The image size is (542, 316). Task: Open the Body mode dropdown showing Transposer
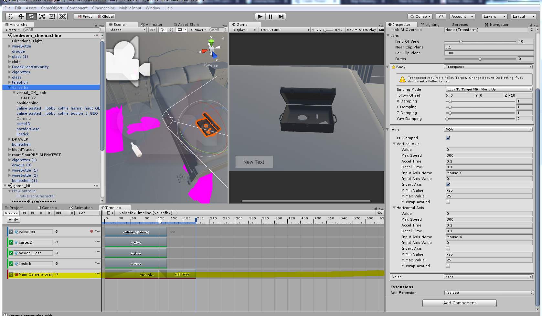pos(488,67)
